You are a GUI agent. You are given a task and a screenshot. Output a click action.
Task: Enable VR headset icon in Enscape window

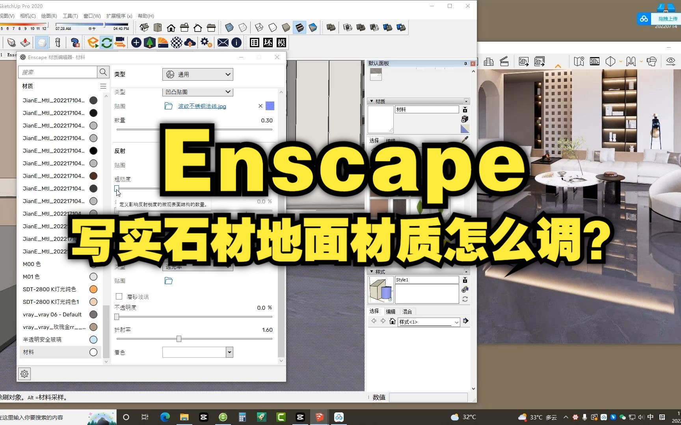[652, 61]
